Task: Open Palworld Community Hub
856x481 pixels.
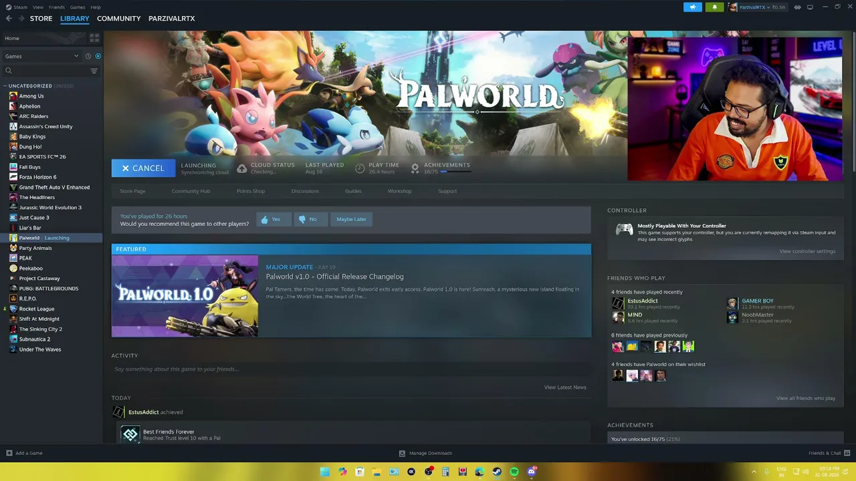Action: coord(191,191)
